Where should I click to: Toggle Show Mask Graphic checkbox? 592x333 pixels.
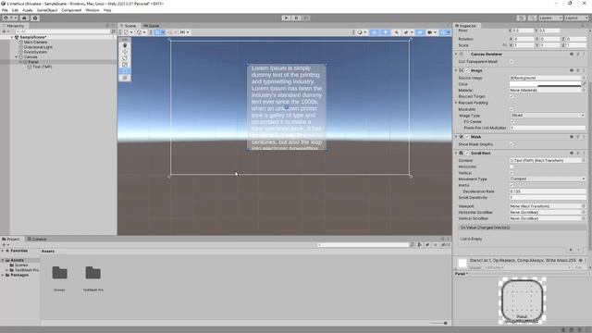coord(512,144)
